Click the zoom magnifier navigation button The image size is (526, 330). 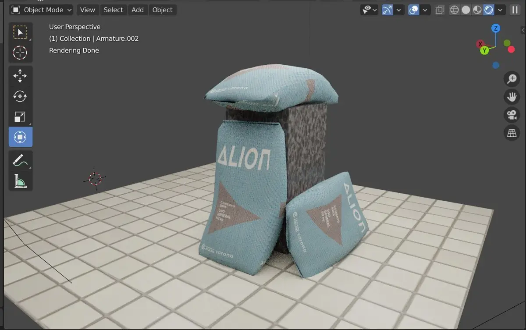coord(512,79)
